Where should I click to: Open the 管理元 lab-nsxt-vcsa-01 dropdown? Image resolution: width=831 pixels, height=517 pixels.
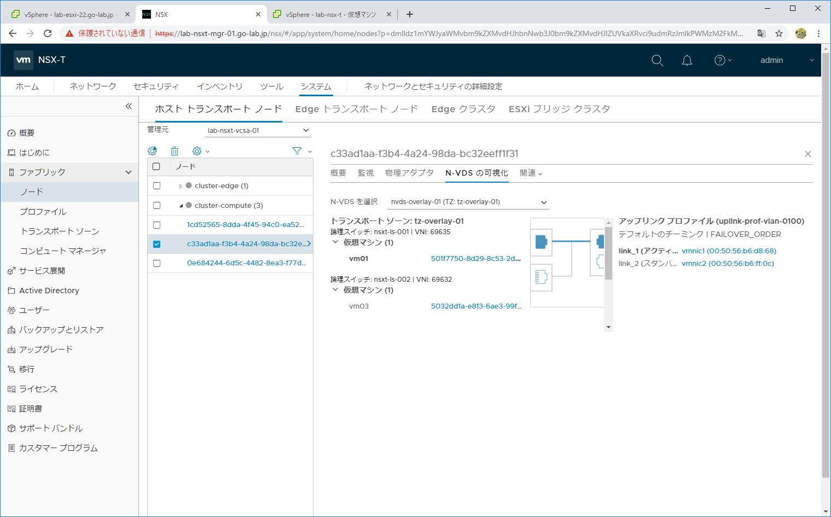258,130
